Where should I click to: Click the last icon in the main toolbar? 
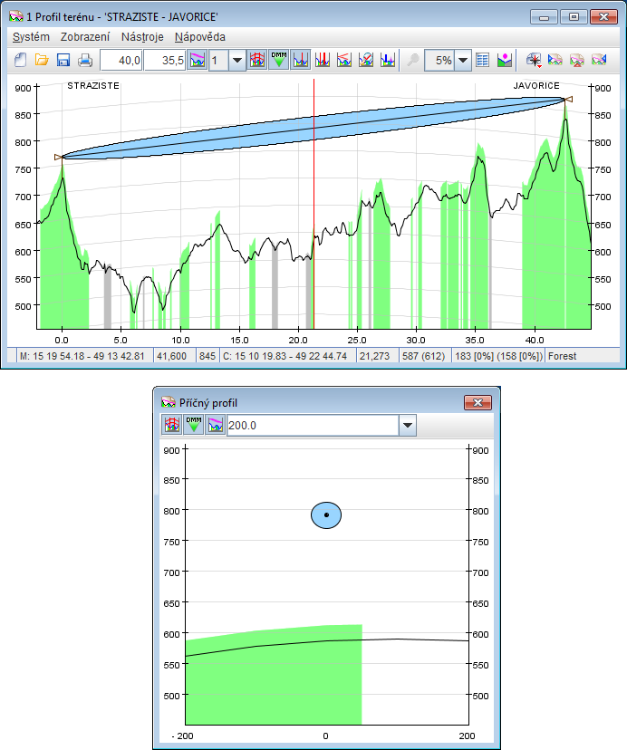tap(599, 61)
